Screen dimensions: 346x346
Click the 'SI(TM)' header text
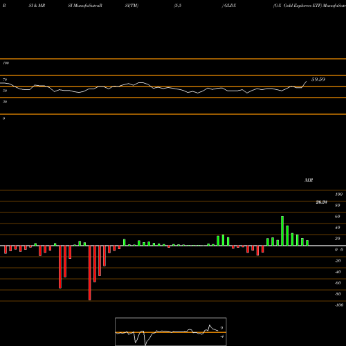tap(131, 6)
